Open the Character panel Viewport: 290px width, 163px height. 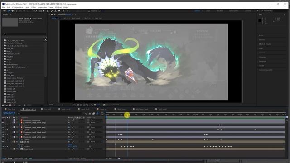point(262,57)
